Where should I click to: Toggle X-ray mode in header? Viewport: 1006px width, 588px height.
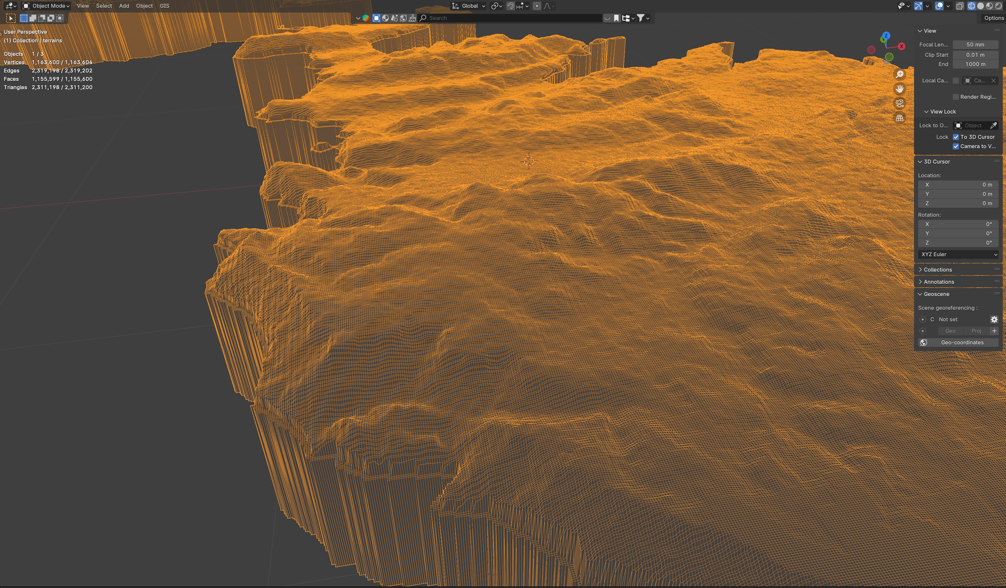pyautogui.click(x=960, y=6)
